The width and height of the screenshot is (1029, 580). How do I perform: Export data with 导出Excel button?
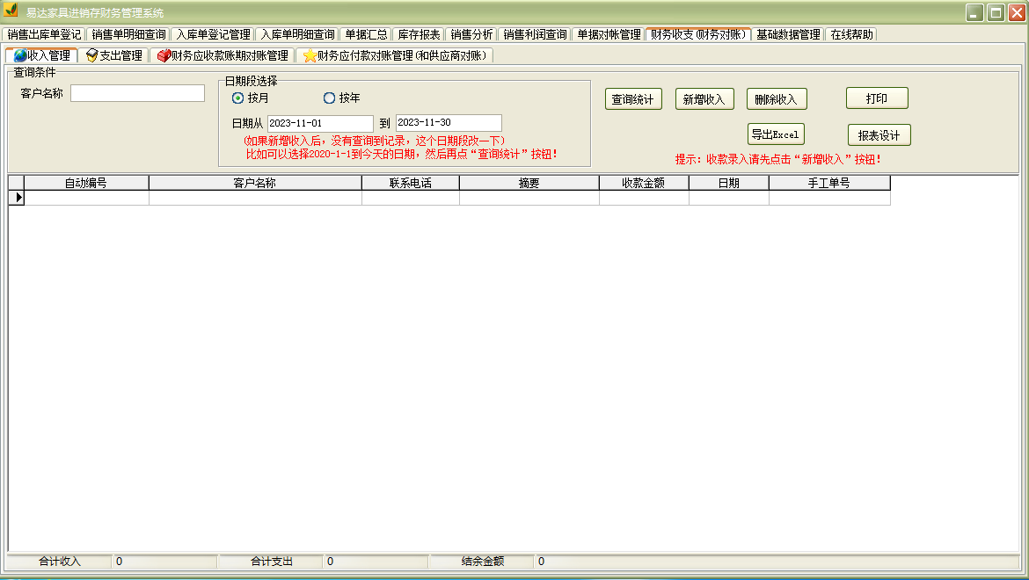(x=776, y=134)
